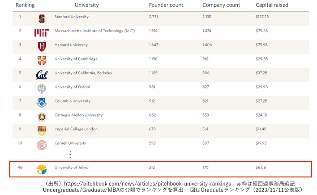Click Stanford's capital raised $127.2B
The image size is (317, 195).
262,17
